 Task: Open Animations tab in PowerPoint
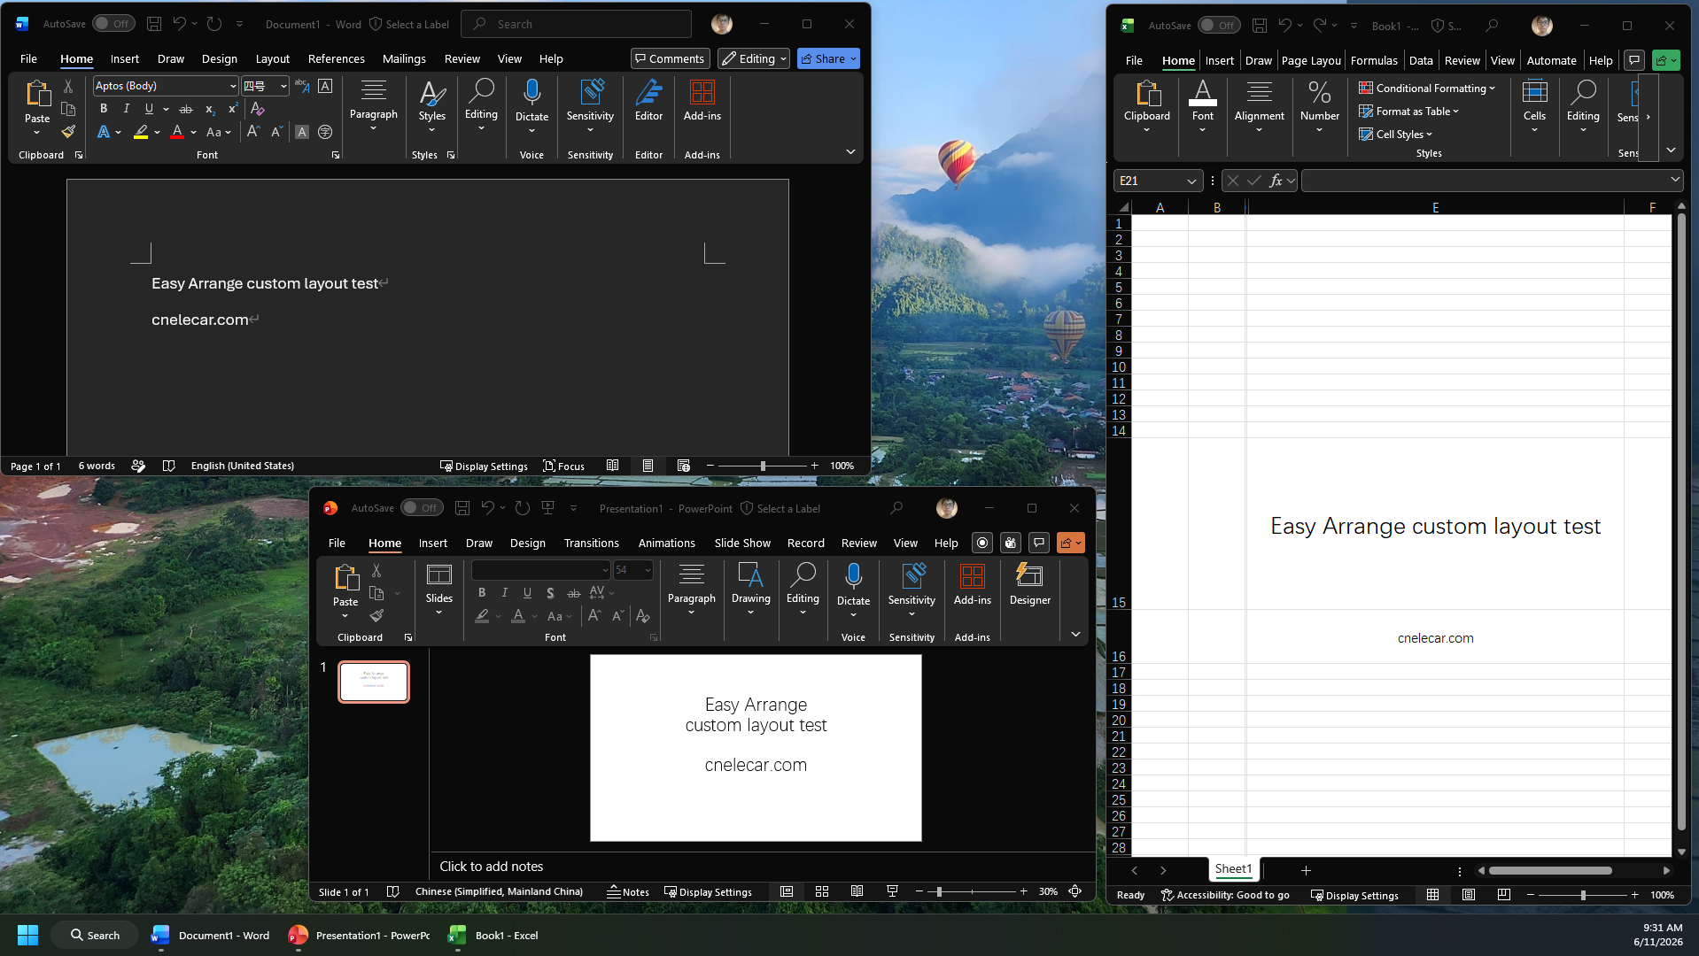click(666, 543)
